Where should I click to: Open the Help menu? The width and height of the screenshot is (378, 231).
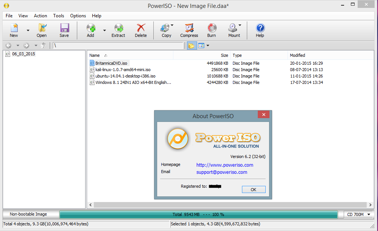[96, 16]
